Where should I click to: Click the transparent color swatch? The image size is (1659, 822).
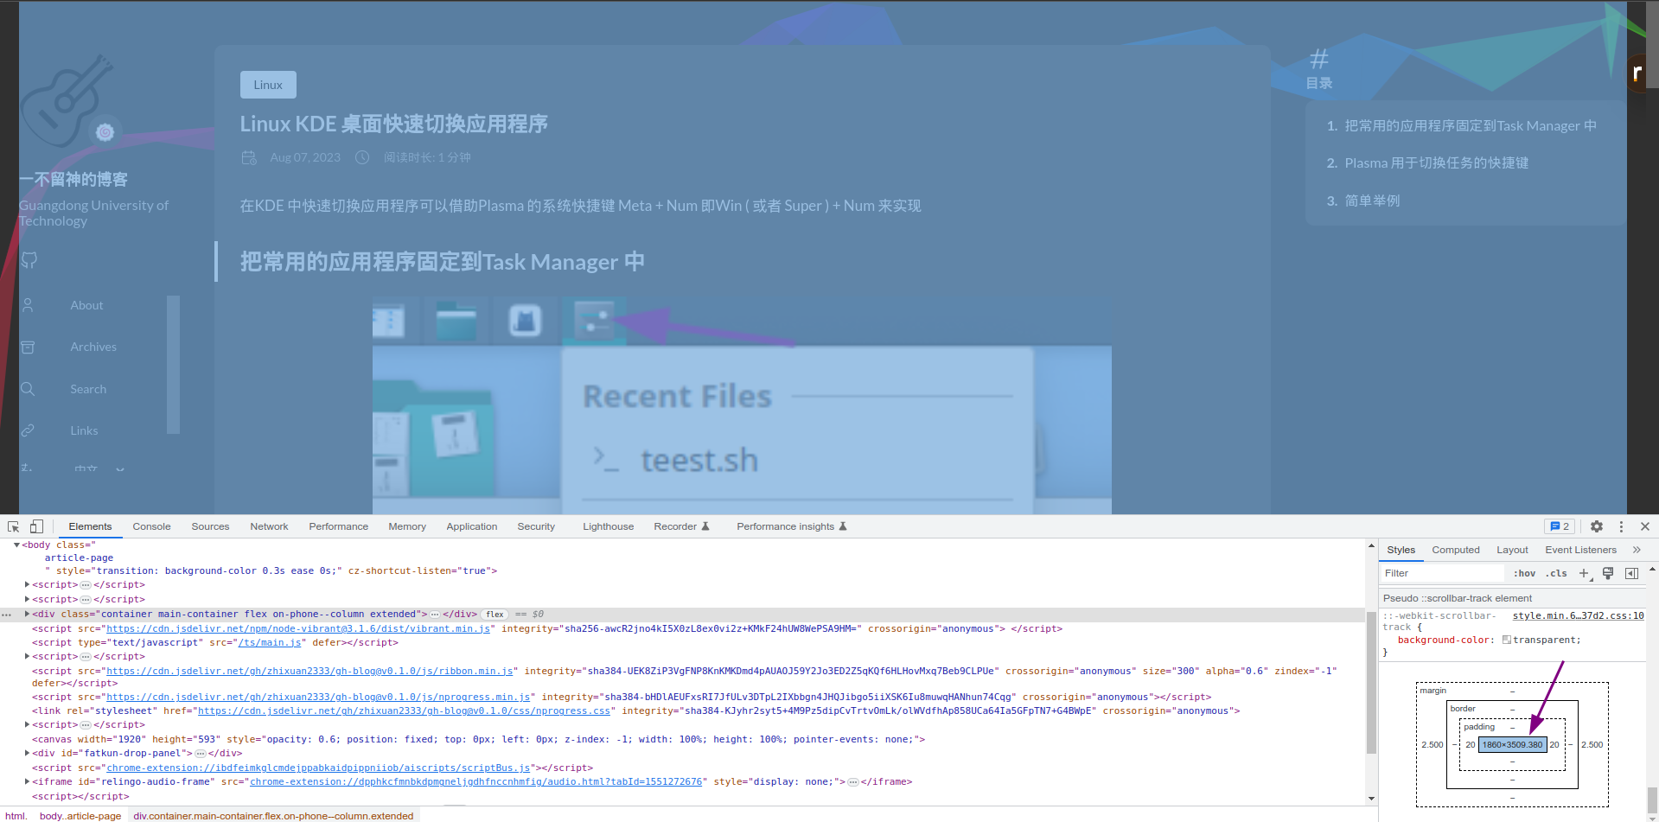click(x=1506, y=640)
